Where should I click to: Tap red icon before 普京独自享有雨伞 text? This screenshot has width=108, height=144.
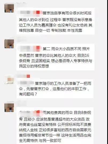pos(38,12)
